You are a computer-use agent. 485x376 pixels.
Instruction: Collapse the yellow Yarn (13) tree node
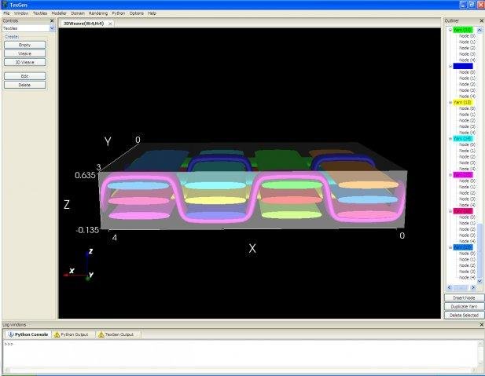[x=450, y=102]
